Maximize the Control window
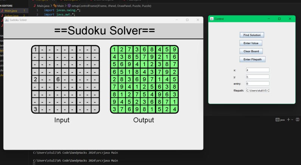The image size is (301, 165). tap(279, 19)
